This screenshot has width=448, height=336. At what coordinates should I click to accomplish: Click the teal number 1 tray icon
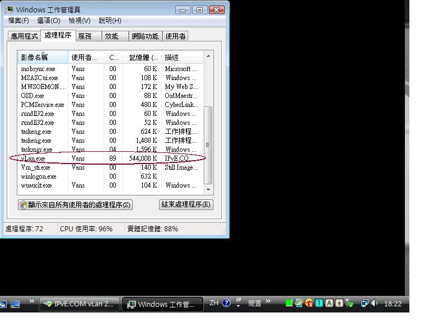319,303
